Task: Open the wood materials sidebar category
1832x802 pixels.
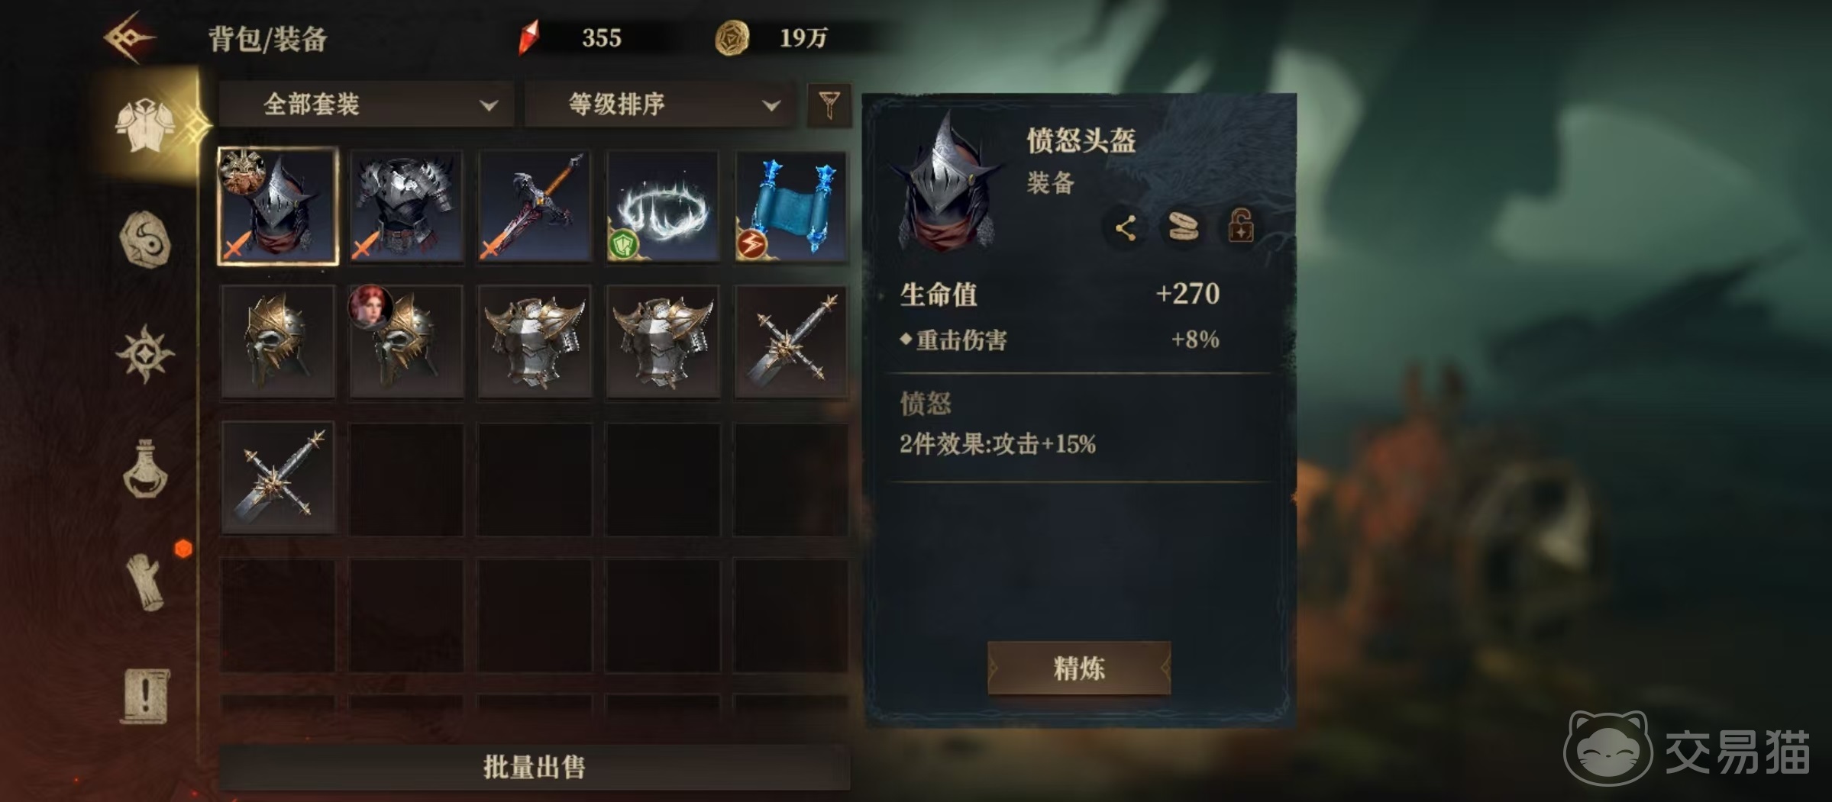Action: 145,582
